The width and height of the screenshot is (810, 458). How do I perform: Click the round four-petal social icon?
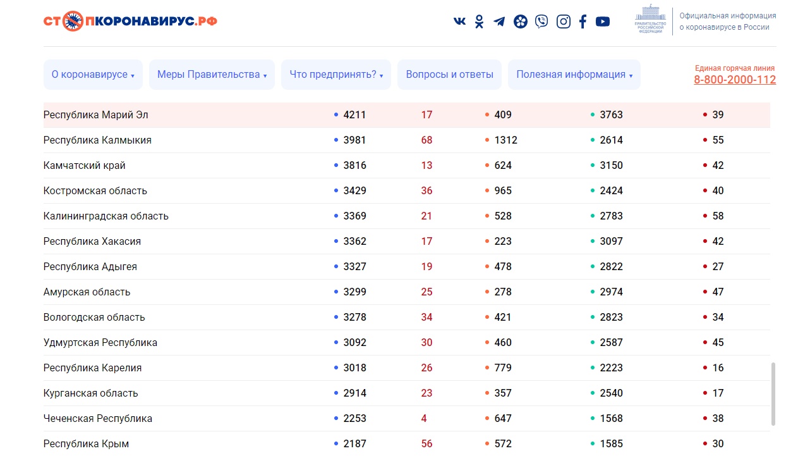(x=520, y=22)
